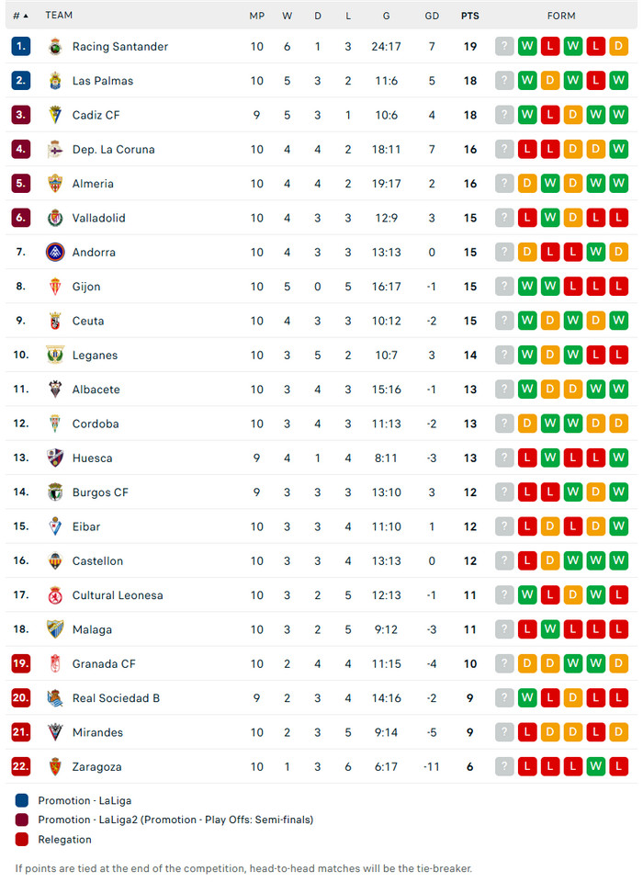Screen dimensions: 643x882
Task: Click the FORM column header
Action: 561,16
